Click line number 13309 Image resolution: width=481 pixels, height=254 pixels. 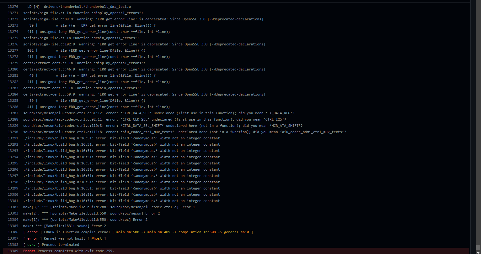coord(13,251)
